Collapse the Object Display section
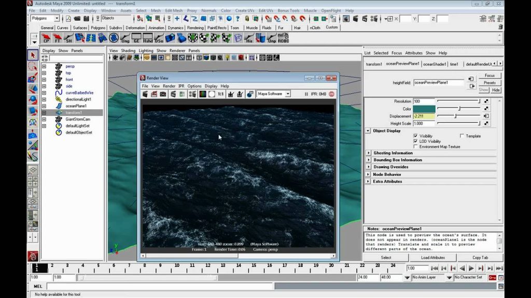Screen dimensions: 531x298 pos(368,131)
